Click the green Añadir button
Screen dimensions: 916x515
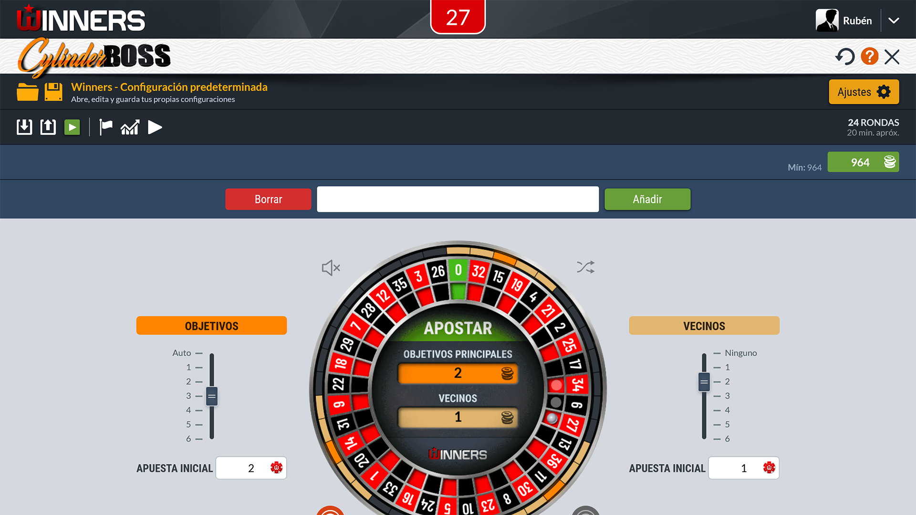647,199
